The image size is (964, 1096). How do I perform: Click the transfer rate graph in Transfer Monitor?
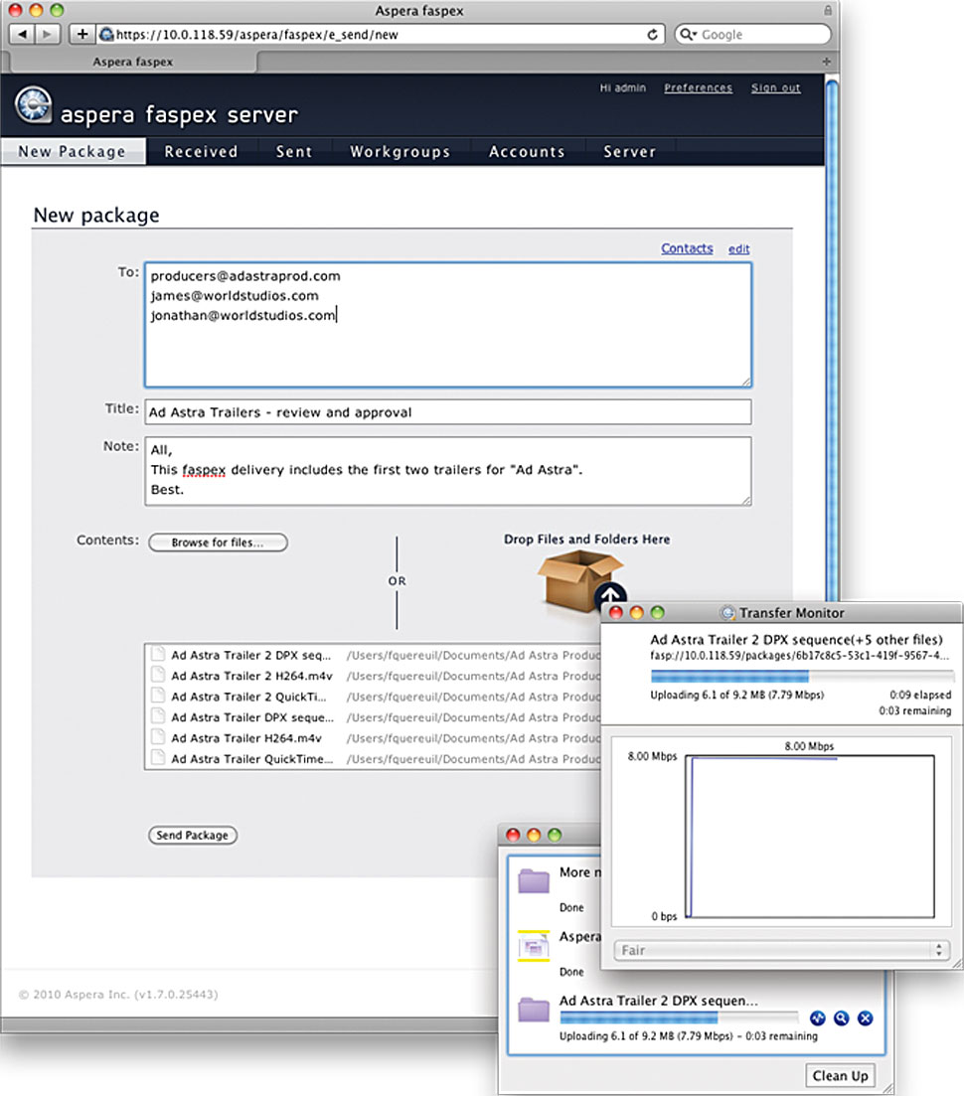point(811,836)
